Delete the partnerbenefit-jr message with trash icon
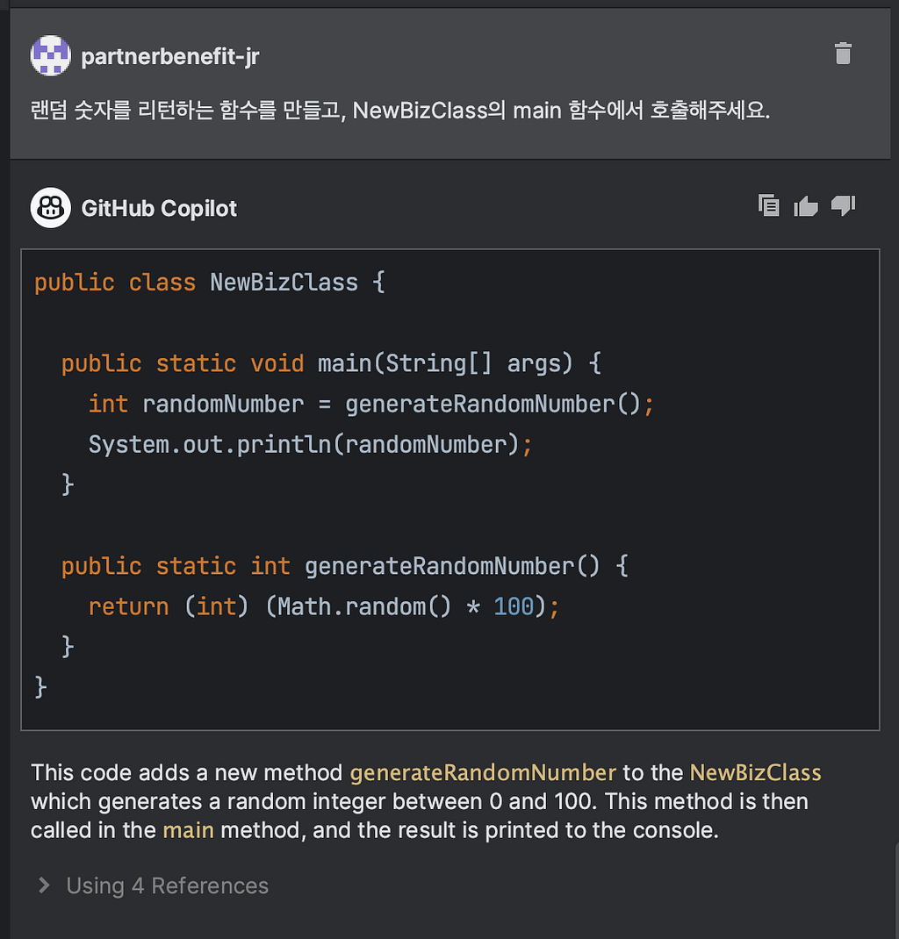The width and height of the screenshot is (899, 939). click(x=843, y=54)
